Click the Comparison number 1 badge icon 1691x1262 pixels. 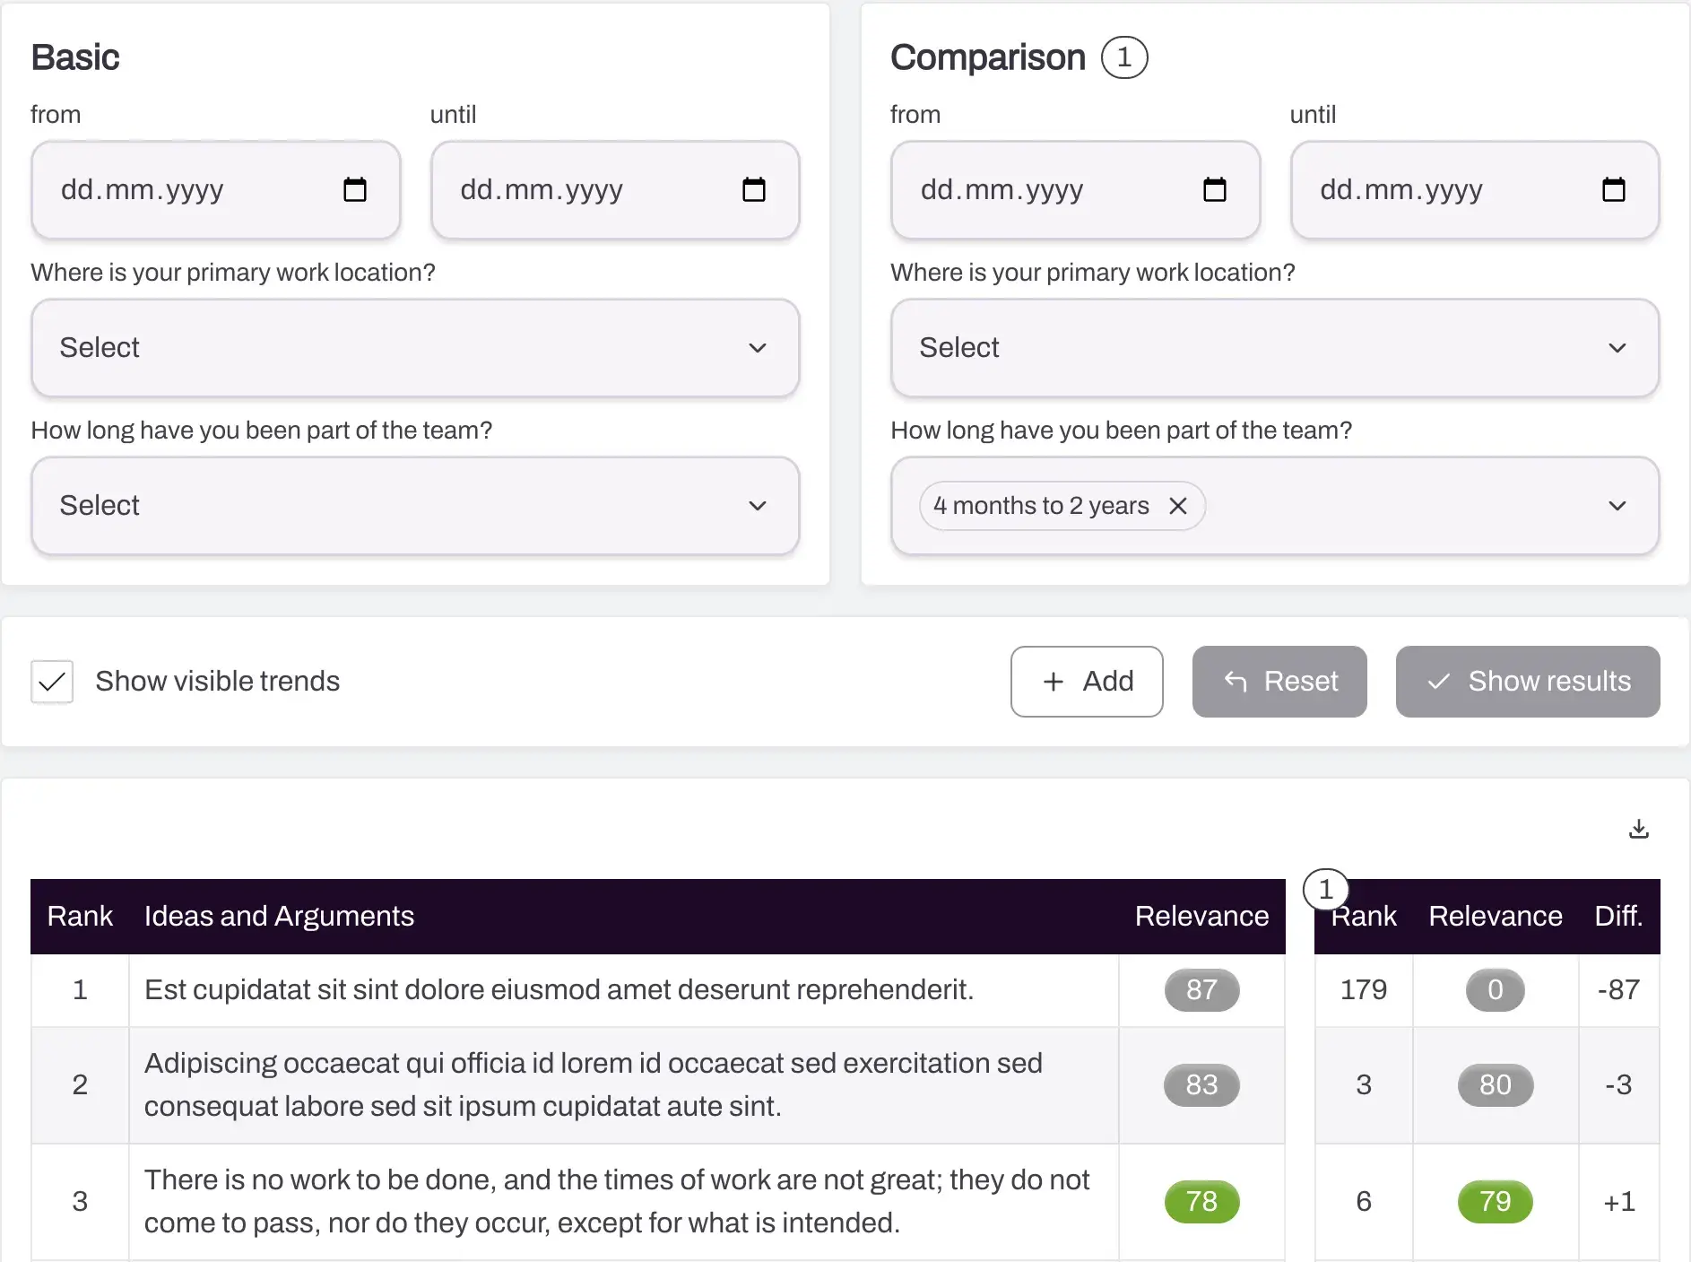pyautogui.click(x=1124, y=57)
